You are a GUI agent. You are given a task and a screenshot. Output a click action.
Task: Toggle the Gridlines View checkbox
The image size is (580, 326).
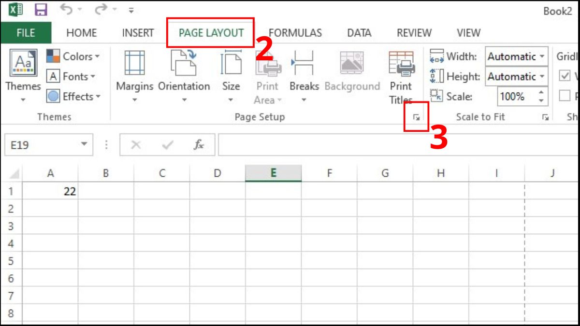pyautogui.click(x=565, y=76)
